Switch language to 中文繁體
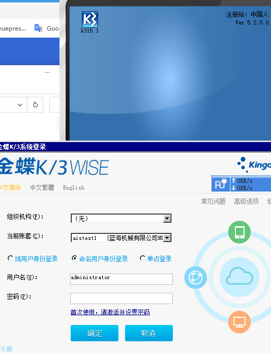This screenshot has width=271, height=354. (x=42, y=187)
